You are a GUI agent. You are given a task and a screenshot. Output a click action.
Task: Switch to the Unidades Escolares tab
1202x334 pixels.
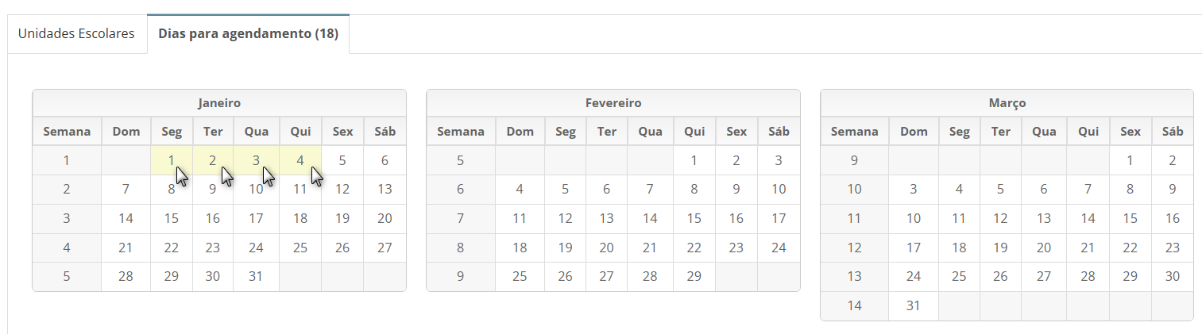click(76, 34)
